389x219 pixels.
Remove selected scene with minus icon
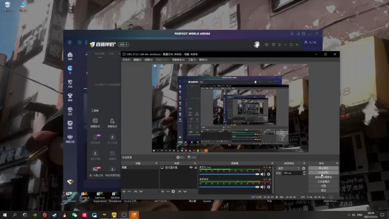tap(129, 191)
